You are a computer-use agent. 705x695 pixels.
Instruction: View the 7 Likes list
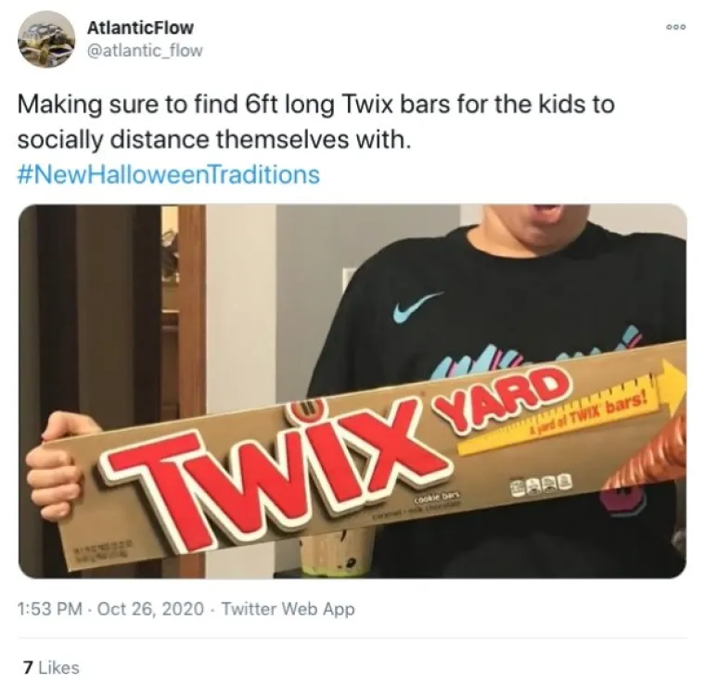51,667
